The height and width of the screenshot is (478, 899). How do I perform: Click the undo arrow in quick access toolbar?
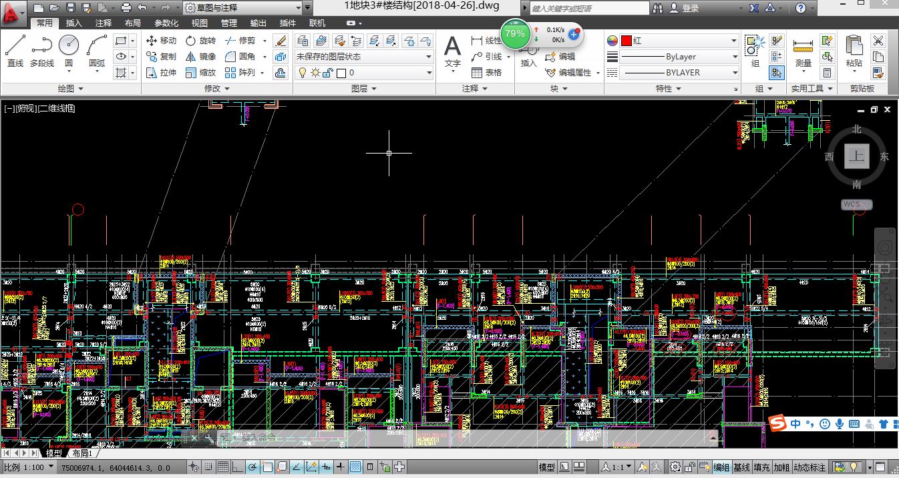[x=142, y=8]
